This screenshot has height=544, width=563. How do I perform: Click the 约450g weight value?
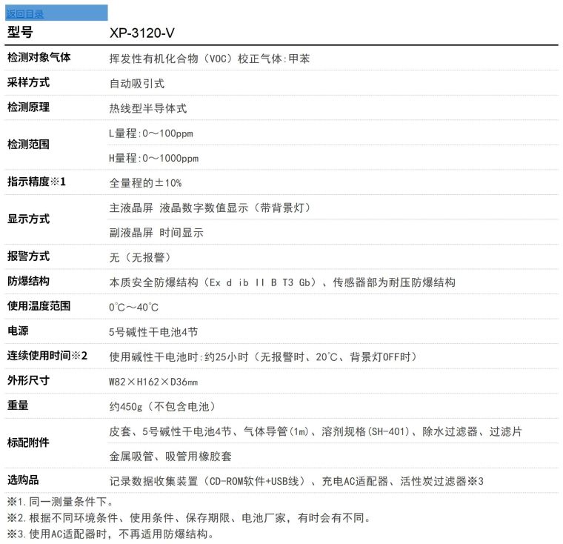161,406
